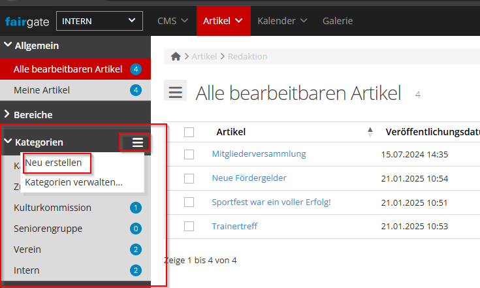Toggle the select-all checkbox in table header
The height and width of the screenshot is (288, 480).
click(189, 132)
